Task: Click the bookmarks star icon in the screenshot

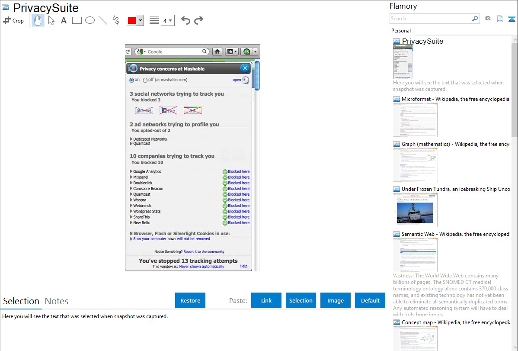Action: pyautogui.click(x=231, y=52)
